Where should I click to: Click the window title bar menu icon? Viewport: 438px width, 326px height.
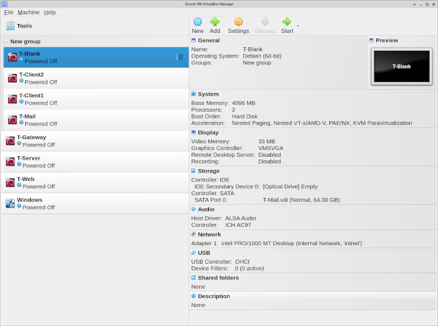pyautogui.click(x=4, y=4)
